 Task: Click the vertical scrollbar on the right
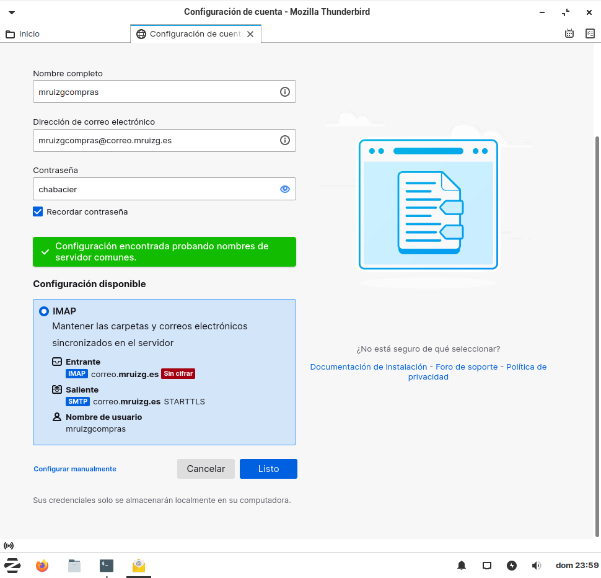[597, 335]
